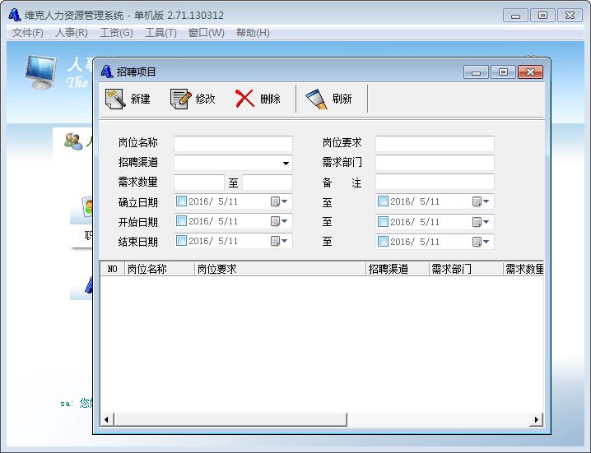
Task: Click the main window application logo icon
Action: (14, 15)
